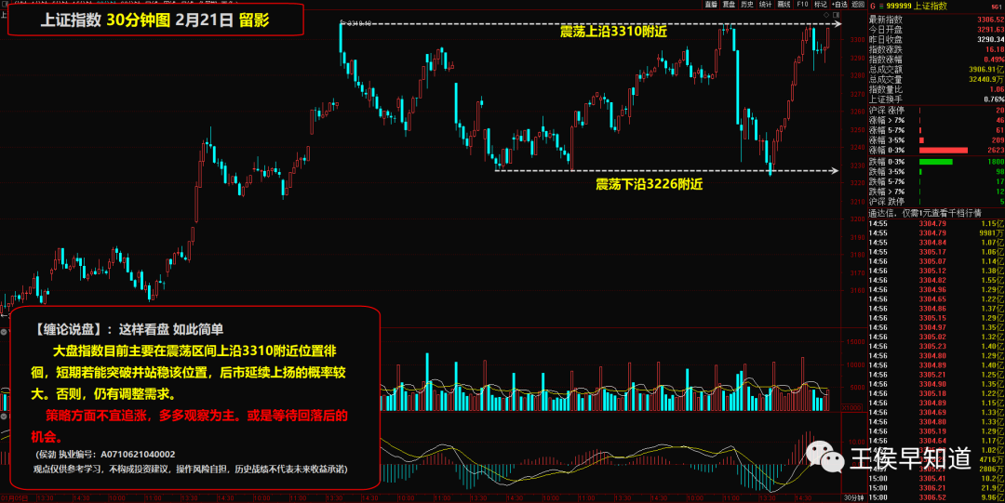Click the 返回 back button
The image size is (1005, 503).
(x=859, y=5)
